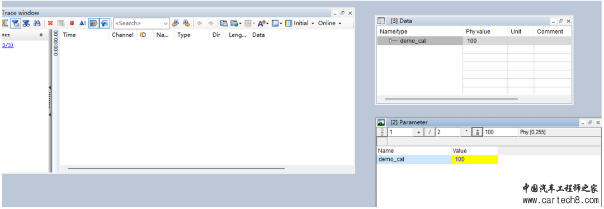The height and width of the screenshot is (209, 604).
Task: Toggle the highlighted filter funnel icon
Action: (16, 23)
